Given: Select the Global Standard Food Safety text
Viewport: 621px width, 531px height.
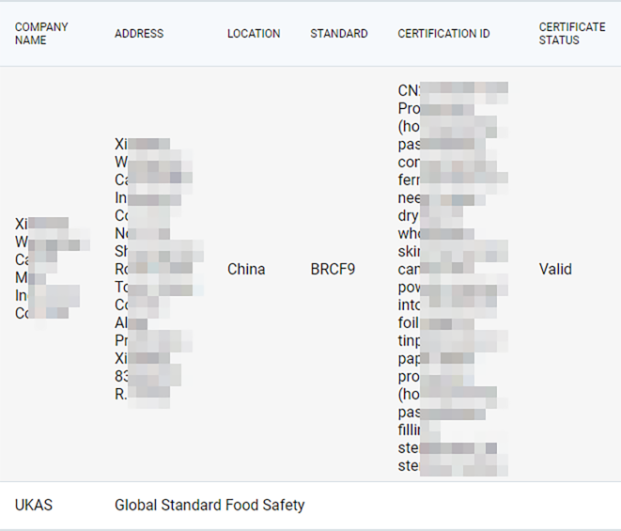Looking at the screenshot, I should pos(210,505).
